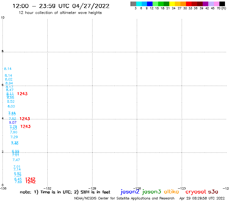Click the red 1243 beside 8.11
The image size is (229, 201).
point(22,94)
